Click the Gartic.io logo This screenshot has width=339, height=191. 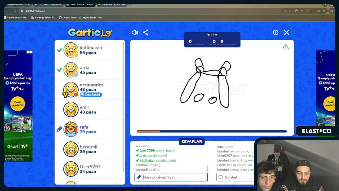(90, 33)
